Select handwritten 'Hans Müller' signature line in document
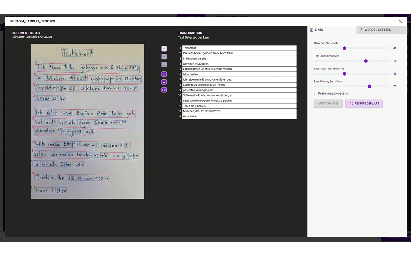This screenshot has height=256, width=411. pos(51,190)
